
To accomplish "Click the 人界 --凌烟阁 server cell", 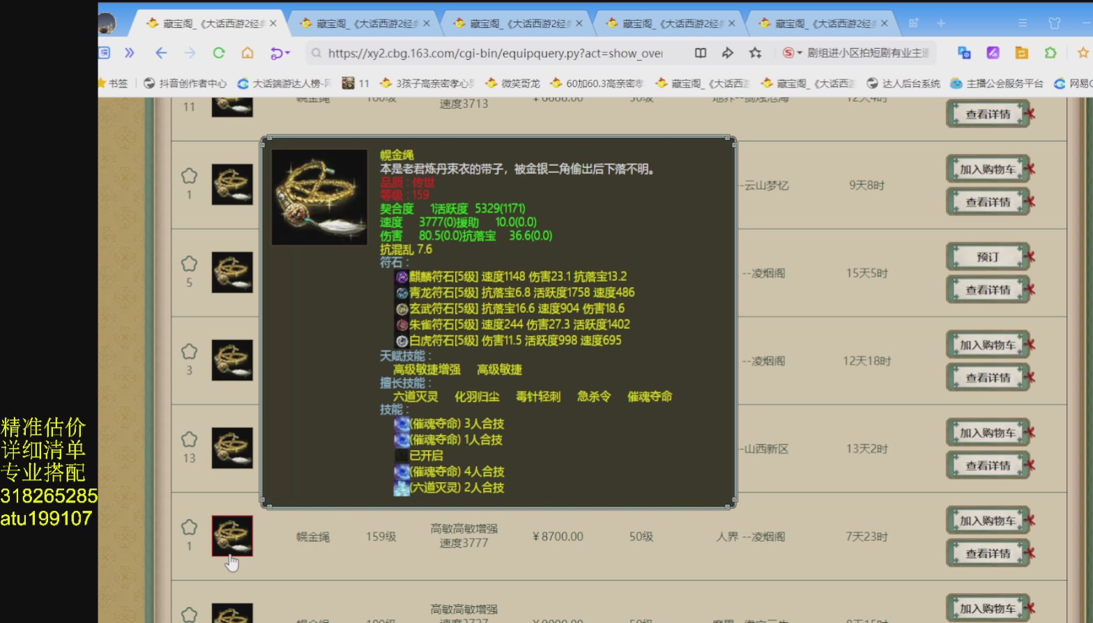I will click(x=751, y=537).
